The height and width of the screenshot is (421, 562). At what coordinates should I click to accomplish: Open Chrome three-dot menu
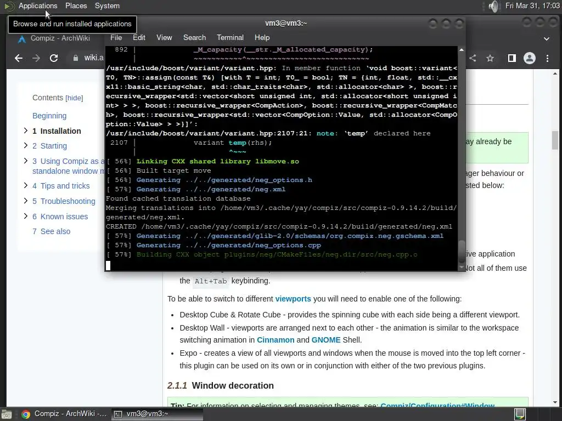pos(547,58)
